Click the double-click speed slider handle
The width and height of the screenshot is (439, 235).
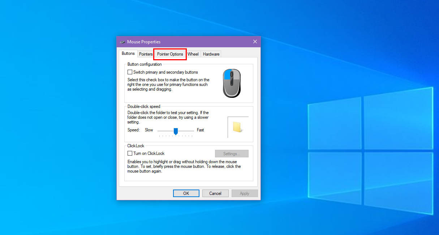tap(176, 132)
